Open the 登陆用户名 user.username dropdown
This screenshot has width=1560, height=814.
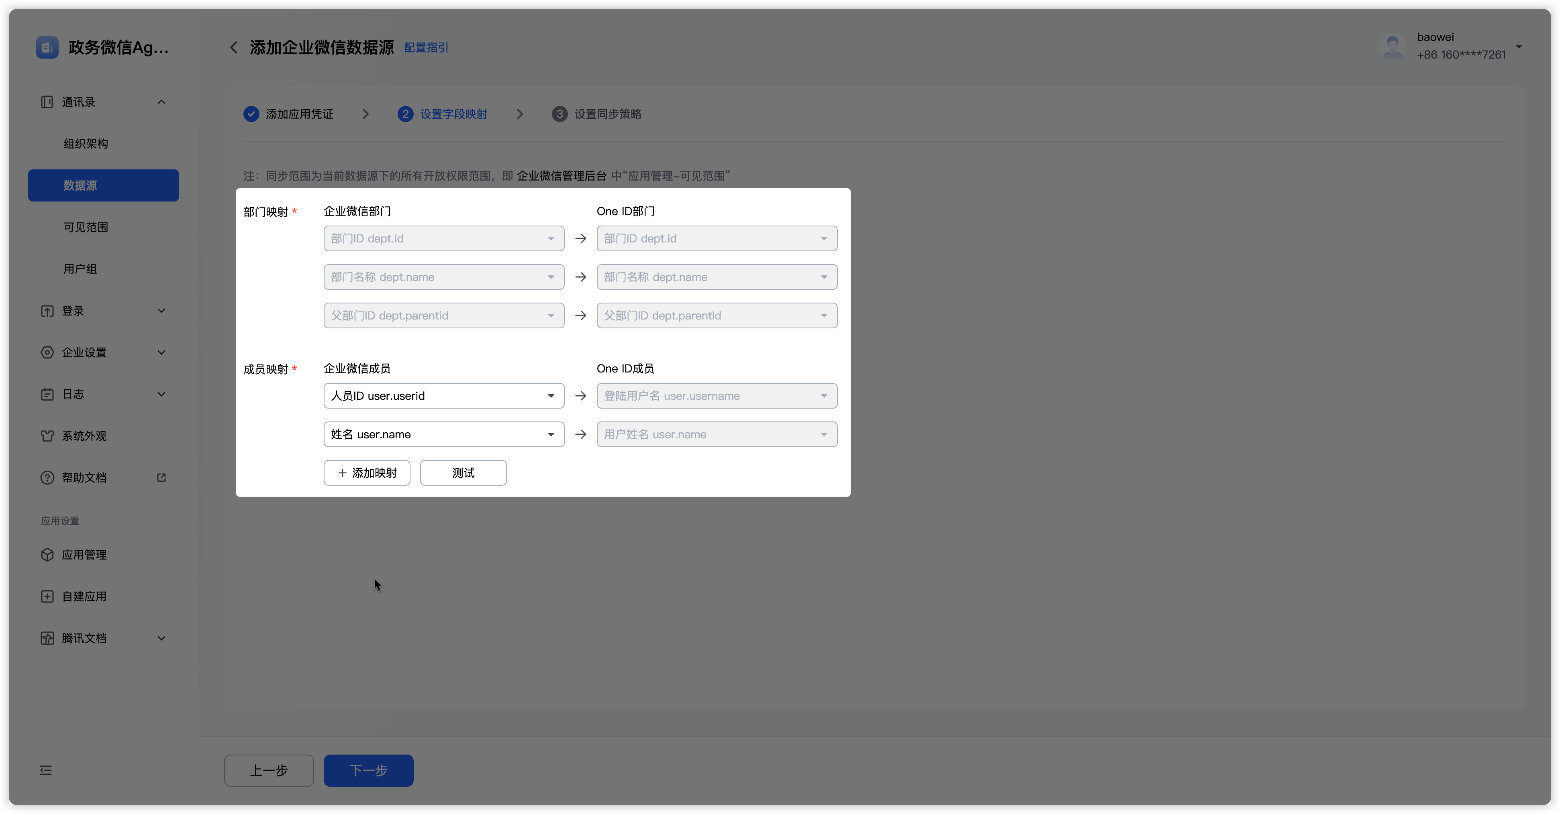point(717,396)
